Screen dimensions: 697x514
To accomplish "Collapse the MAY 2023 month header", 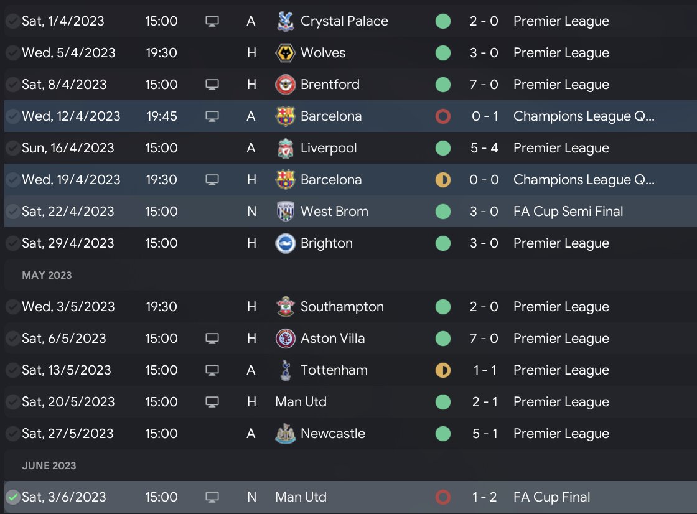I will click(47, 275).
